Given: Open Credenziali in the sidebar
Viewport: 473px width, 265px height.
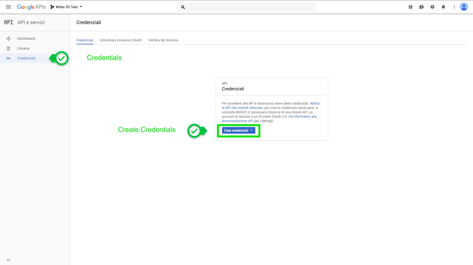Looking at the screenshot, I should (x=26, y=58).
